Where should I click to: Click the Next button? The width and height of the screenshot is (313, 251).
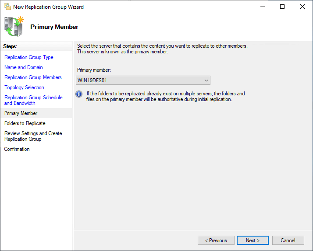click(253, 241)
